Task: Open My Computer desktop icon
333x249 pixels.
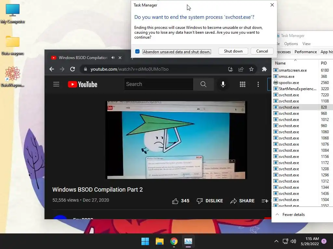Action: pyautogui.click(x=13, y=14)
